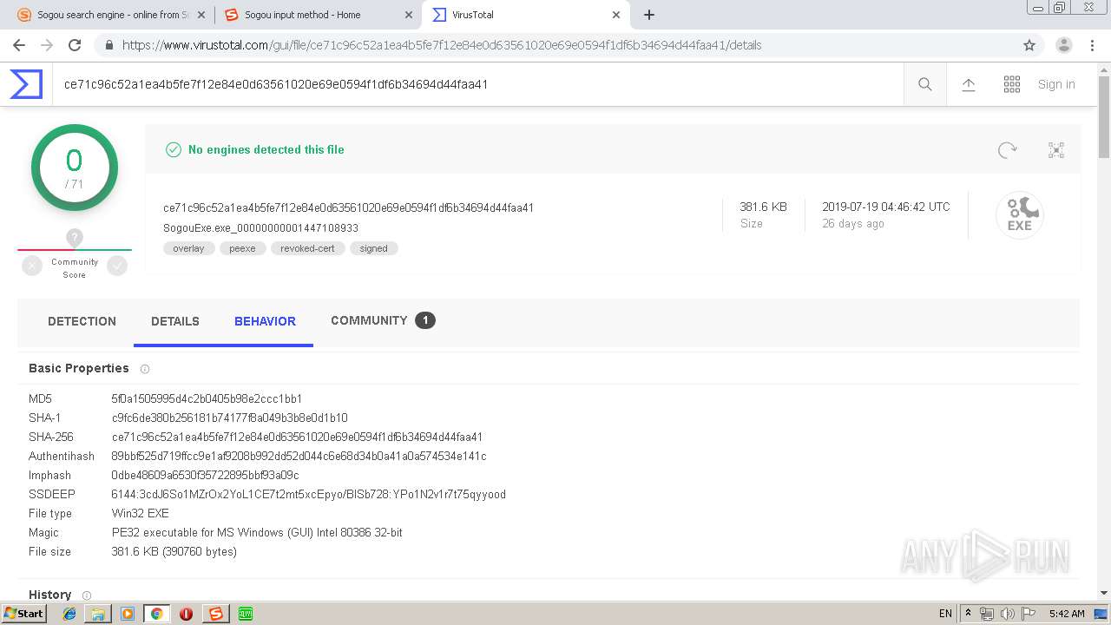Switch to Sogou search engine tab

click(110, 15)
